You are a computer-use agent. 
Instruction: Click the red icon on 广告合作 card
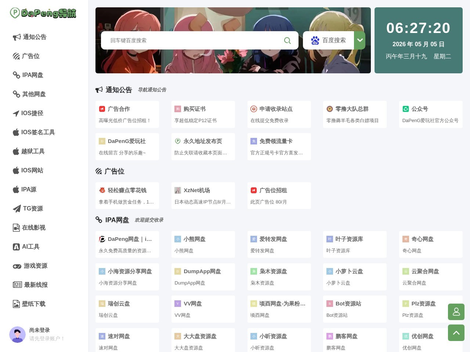(102, 109)
